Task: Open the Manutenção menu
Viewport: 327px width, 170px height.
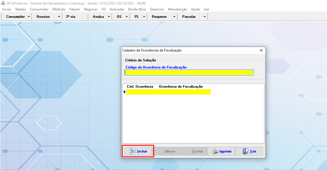Action: tap(177, 9)
